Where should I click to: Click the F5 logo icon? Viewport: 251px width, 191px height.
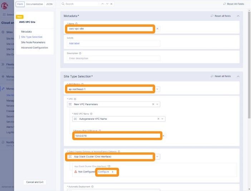coord(5,6)
